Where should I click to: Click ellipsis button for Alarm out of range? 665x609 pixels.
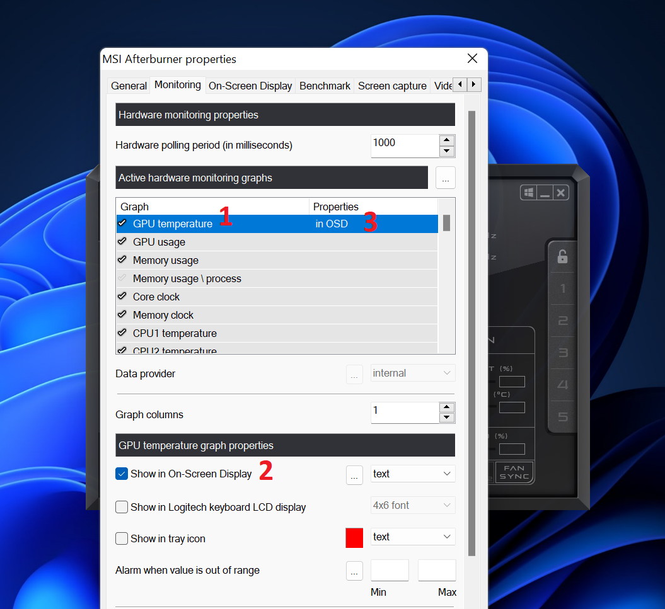[354, 571]
